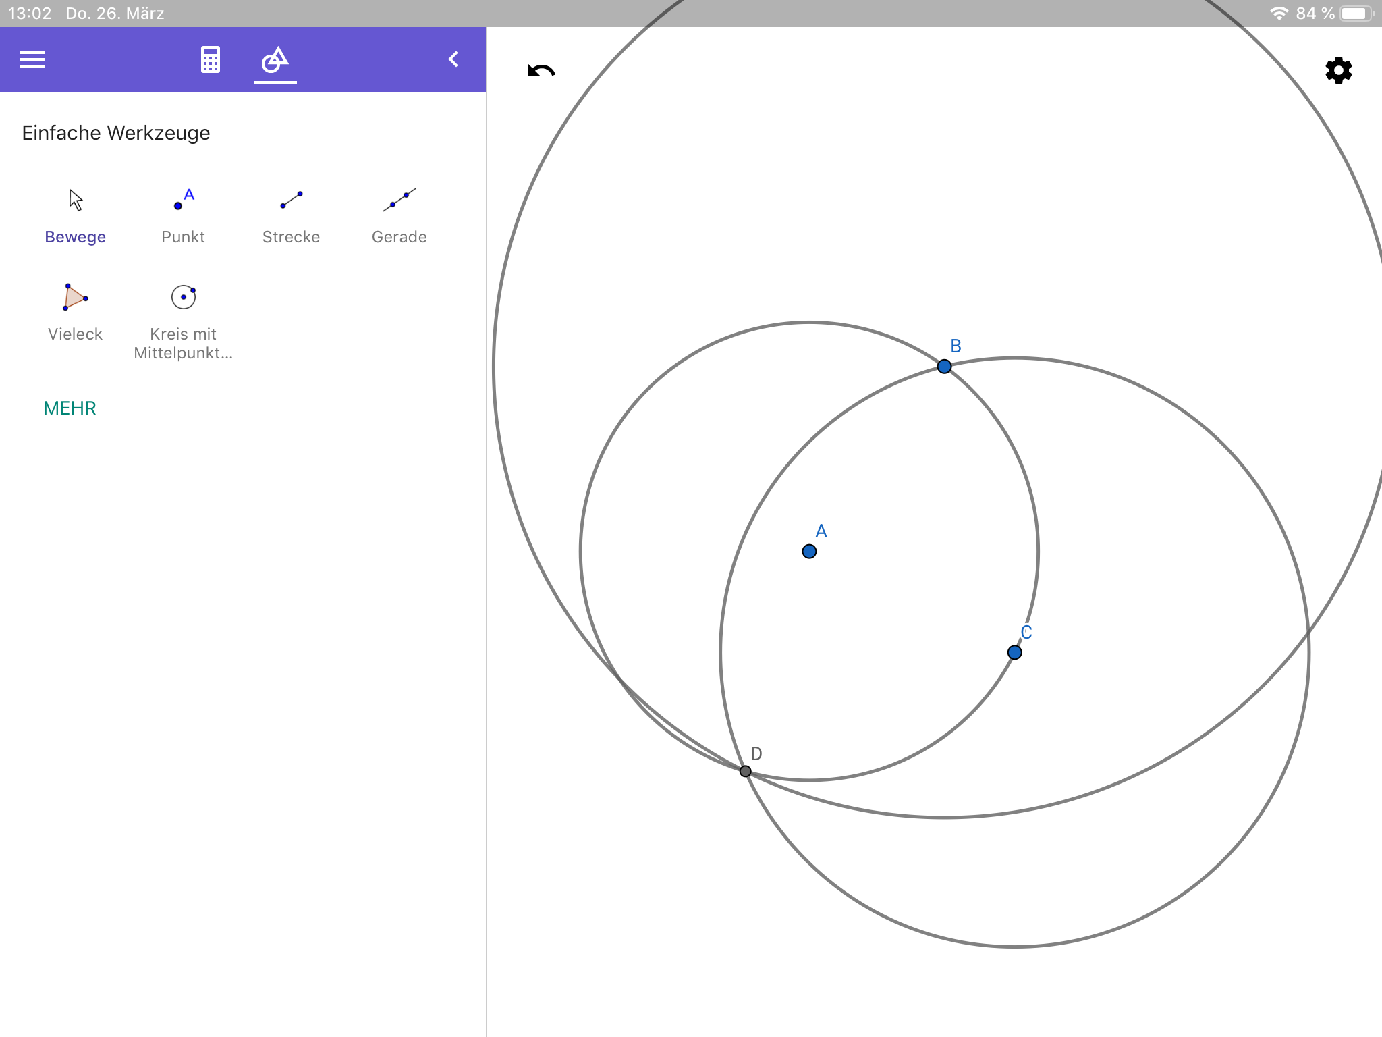
Task: Open the hamburger main menu
Action: click(x=32, y=59)
